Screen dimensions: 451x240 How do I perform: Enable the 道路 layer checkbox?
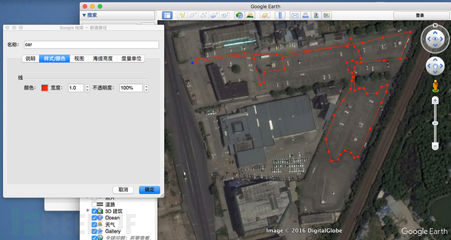point(94,204)
